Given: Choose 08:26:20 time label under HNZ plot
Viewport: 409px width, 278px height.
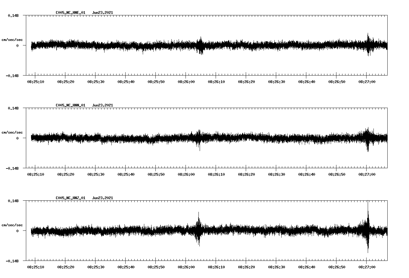Looking at the screenshot, I should coord(246,267).
